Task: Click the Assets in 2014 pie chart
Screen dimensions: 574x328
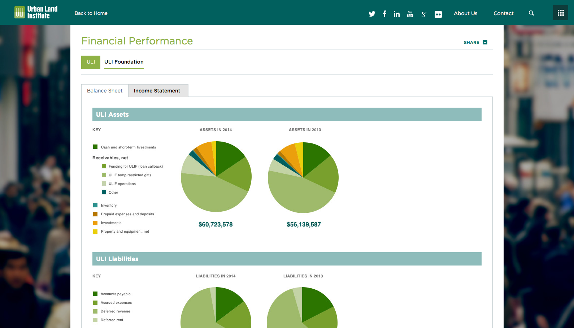Action: pyautogui.click(x=216, y=177)
